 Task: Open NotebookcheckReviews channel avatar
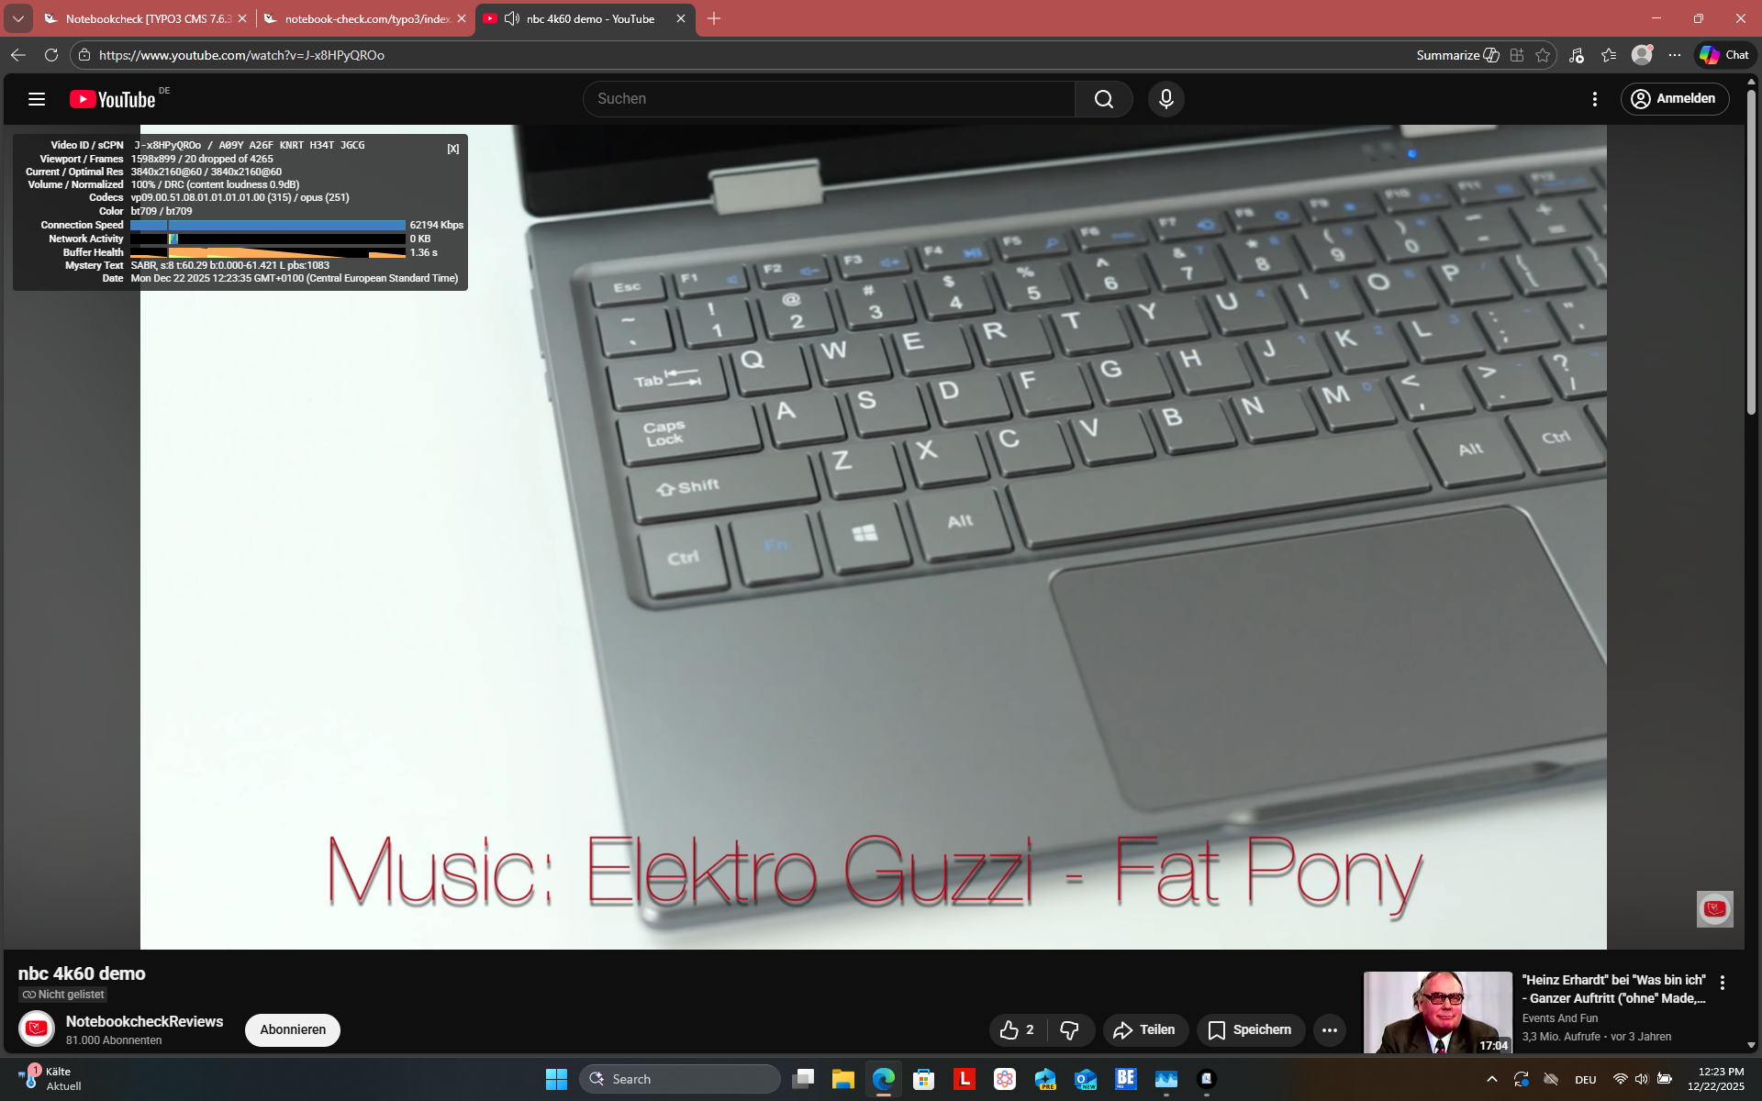point(37,1029)
